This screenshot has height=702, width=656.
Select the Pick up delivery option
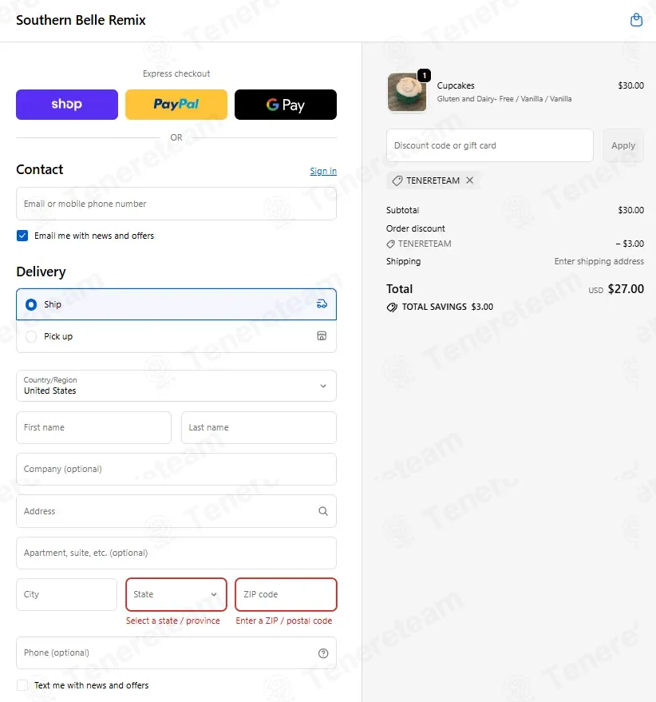point(176,336)
